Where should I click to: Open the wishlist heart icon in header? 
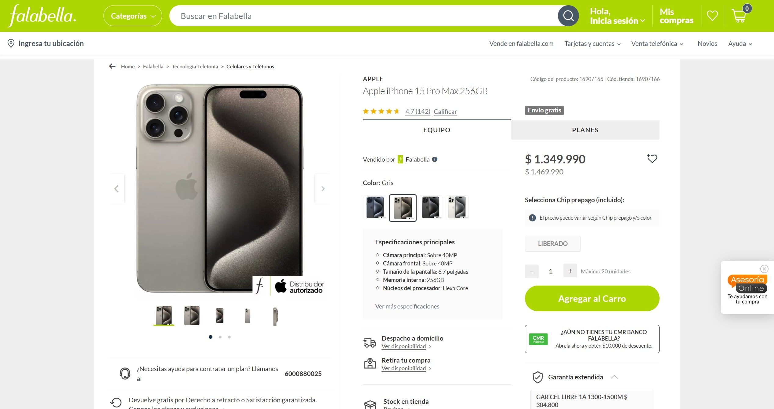point(712,16)
